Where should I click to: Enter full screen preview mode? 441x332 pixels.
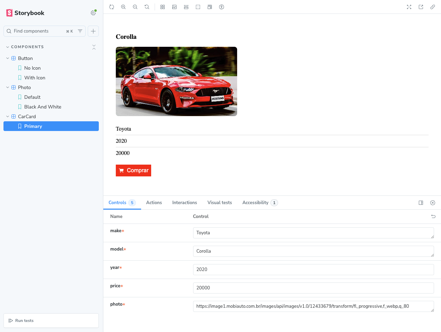click(409, 7)
